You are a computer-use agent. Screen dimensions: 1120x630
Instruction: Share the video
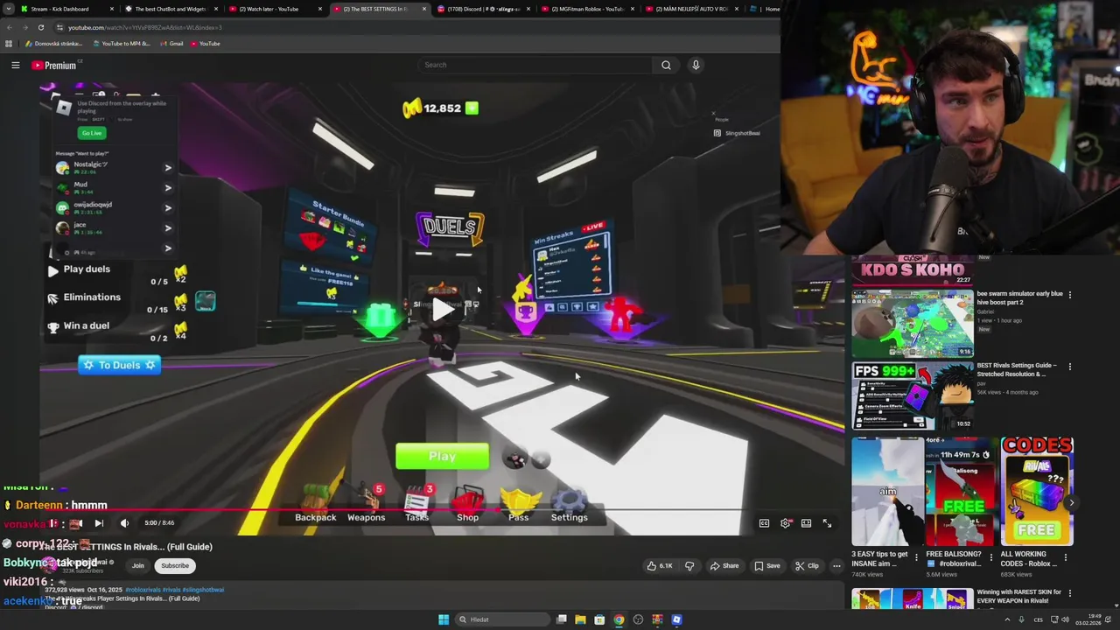coord(724,566)
